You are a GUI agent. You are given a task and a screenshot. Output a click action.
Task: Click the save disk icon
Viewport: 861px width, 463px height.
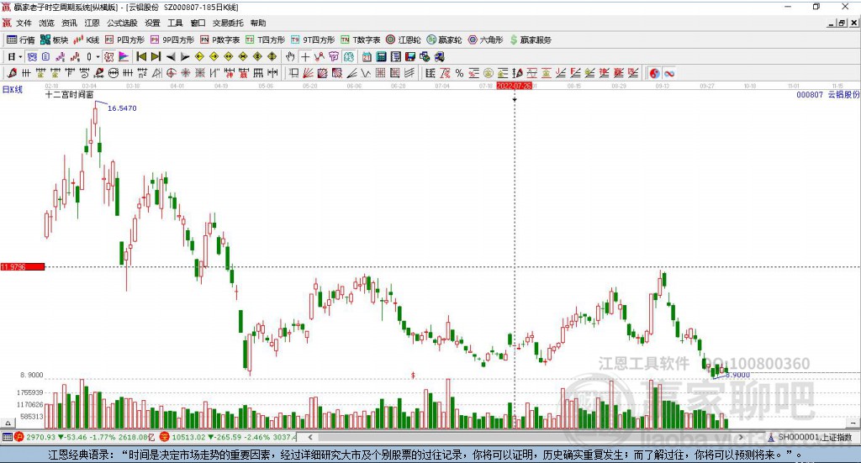pyautogui.click(x=410, y=56)
